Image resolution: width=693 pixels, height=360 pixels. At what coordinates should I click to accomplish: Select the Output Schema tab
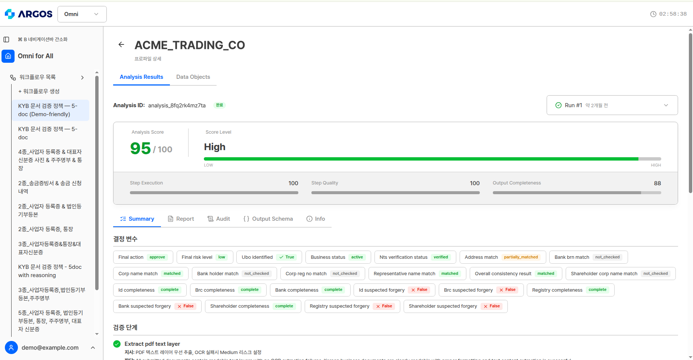coord(268,219)
